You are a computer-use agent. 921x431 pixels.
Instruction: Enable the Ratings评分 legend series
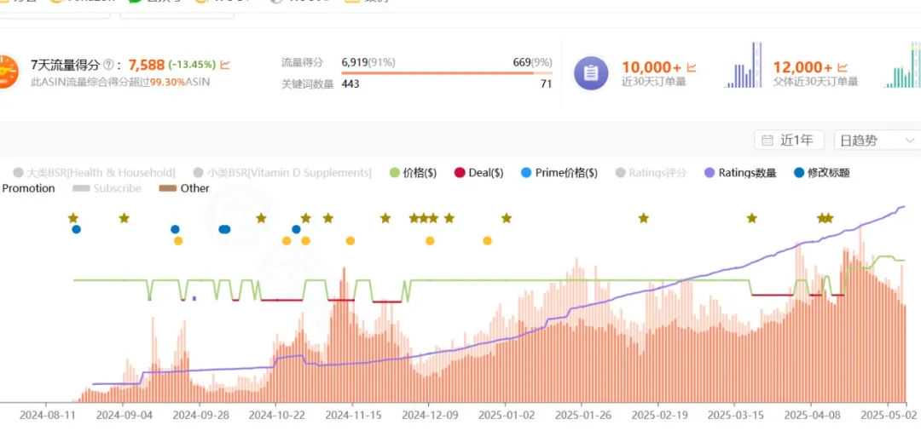pyautogui.click(x=651, y=173)
